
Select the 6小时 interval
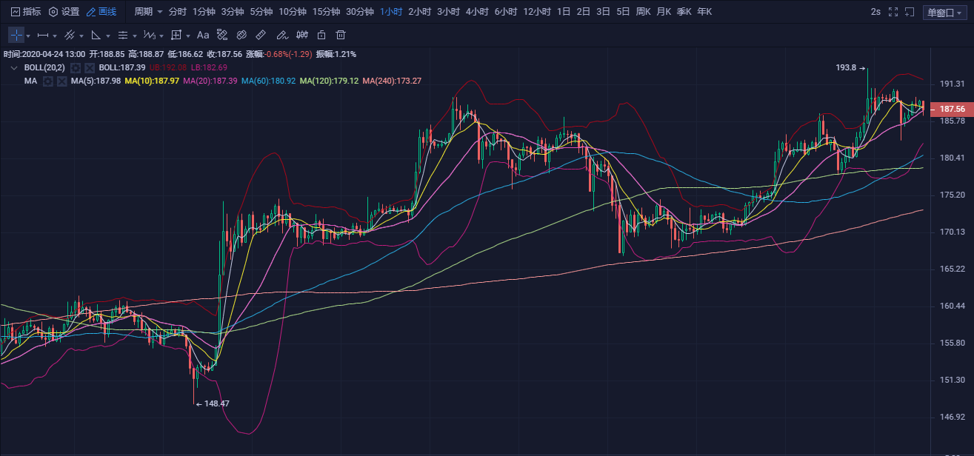click(506, 12)
